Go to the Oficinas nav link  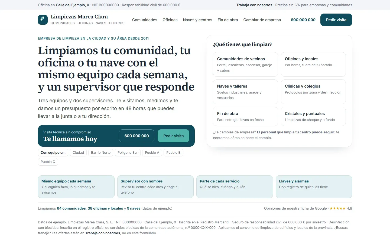[170, 20]
